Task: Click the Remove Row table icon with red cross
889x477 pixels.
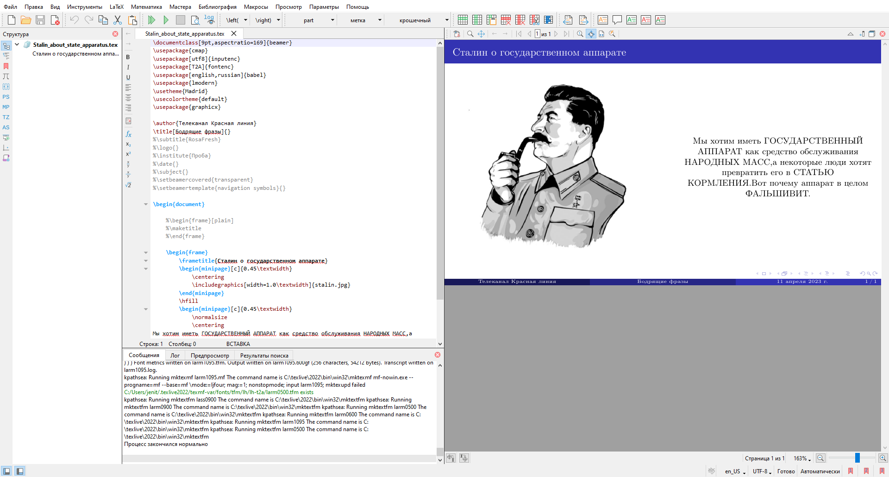Action: tap(506, 20)
